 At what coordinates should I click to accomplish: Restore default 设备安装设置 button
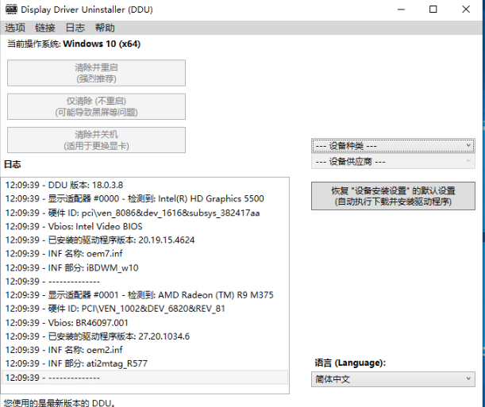coord(393,196)
